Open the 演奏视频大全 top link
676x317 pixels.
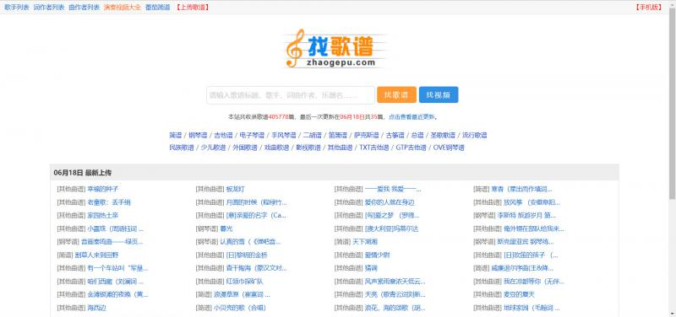[x=122, y=8]
